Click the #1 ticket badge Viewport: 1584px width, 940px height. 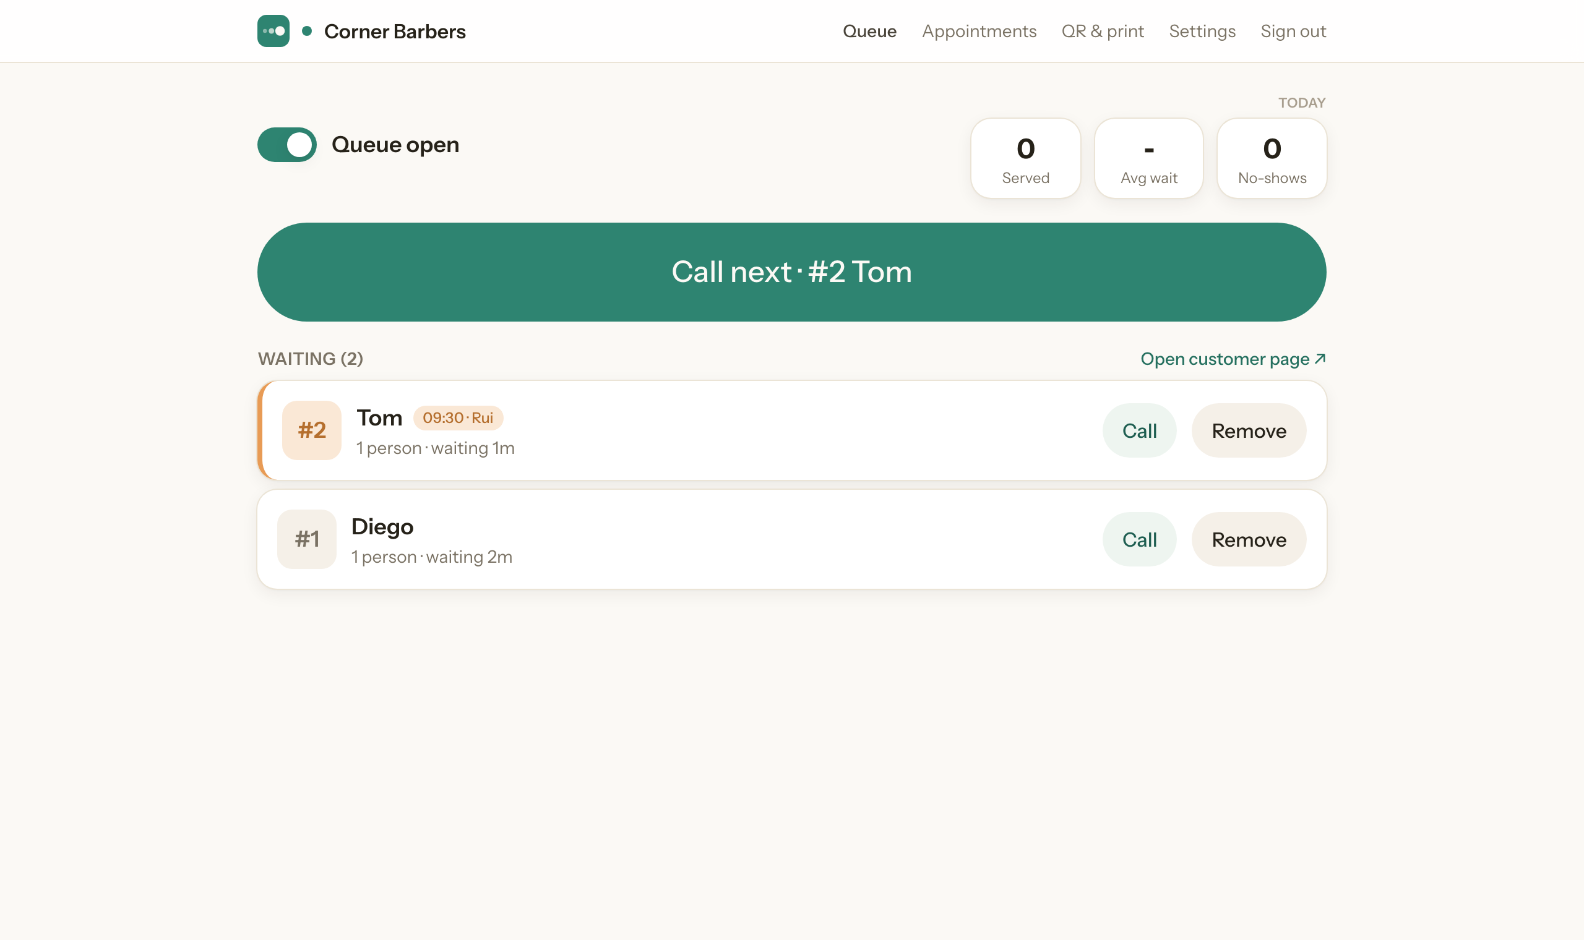click(x=307, y=540)
